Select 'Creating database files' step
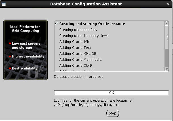Image resolution: width=173 pixels, height=121 pixels. pos(78,30)
